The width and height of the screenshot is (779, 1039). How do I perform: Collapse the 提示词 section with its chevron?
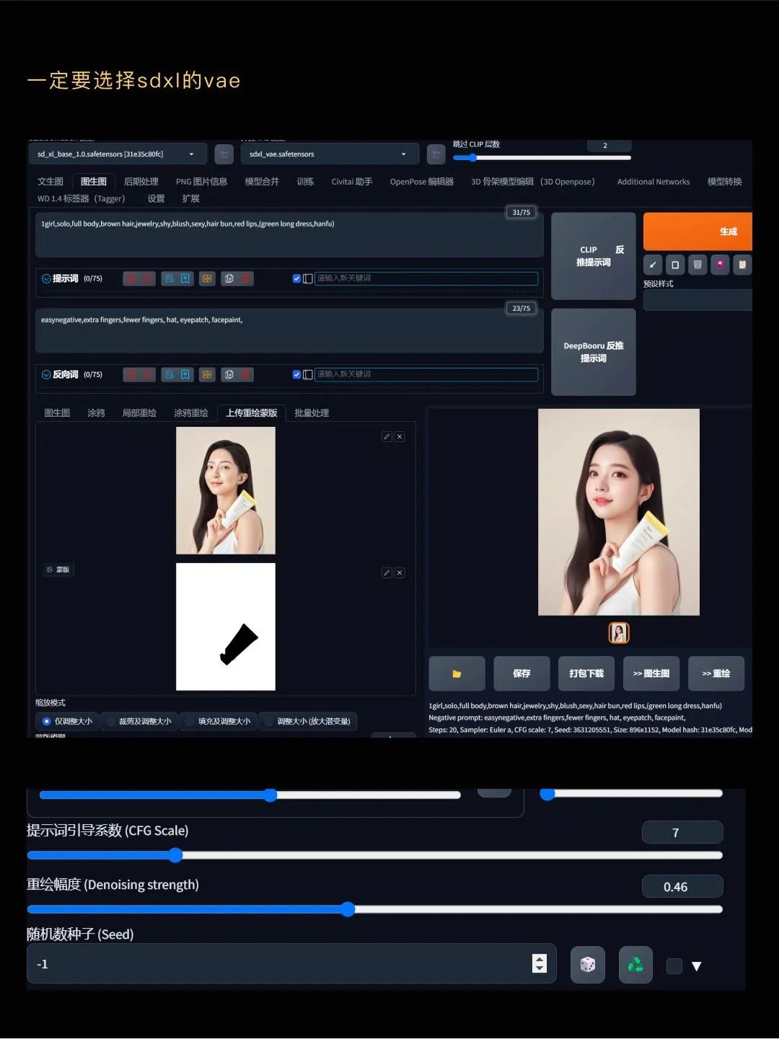(x=46, y=278)
